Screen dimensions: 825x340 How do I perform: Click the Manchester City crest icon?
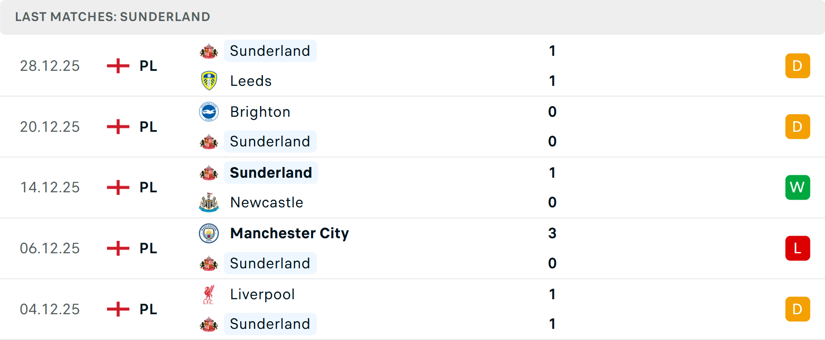tap(209, 233)
